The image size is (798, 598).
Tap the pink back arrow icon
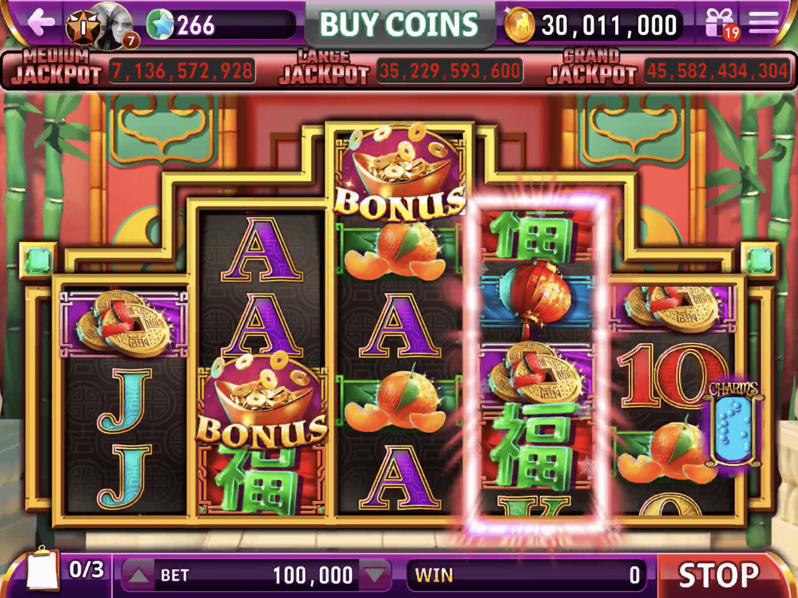41,22
